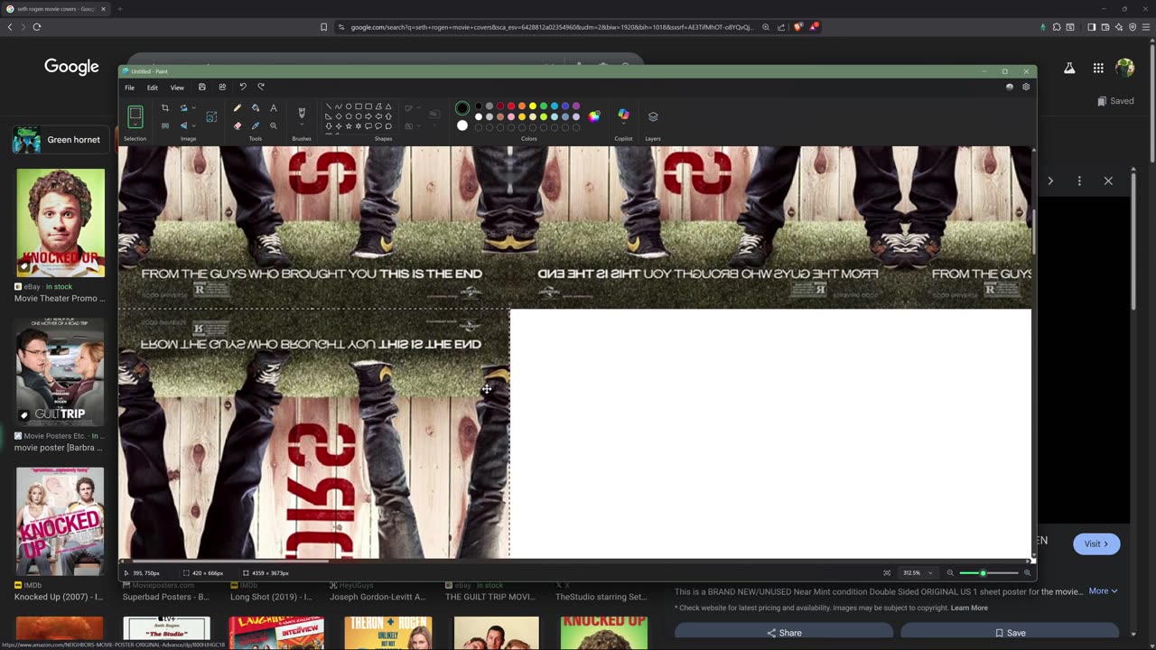This screenshot has width=1156, height=650.
Task: Click the fit to window icon
Action: [x=887, y=572]
